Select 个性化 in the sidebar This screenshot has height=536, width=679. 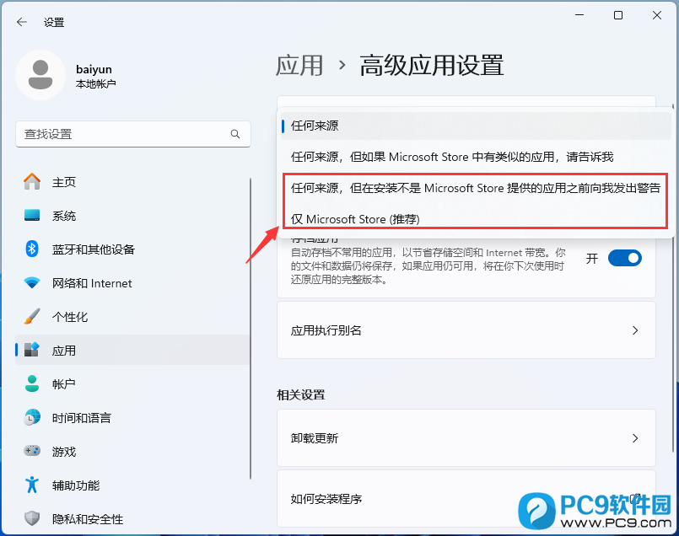coord(132,317)
